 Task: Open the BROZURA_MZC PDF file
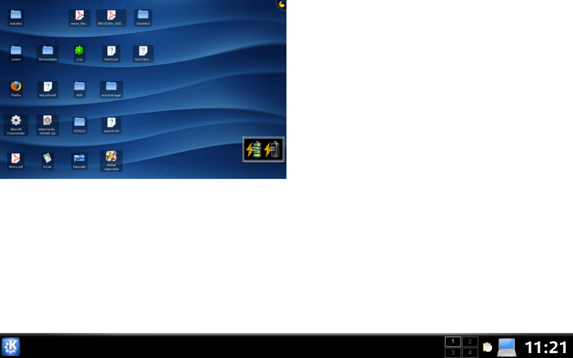[111, 17]
